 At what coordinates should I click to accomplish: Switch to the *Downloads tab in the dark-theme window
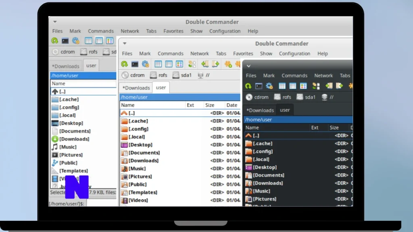[x=260, y=110]
